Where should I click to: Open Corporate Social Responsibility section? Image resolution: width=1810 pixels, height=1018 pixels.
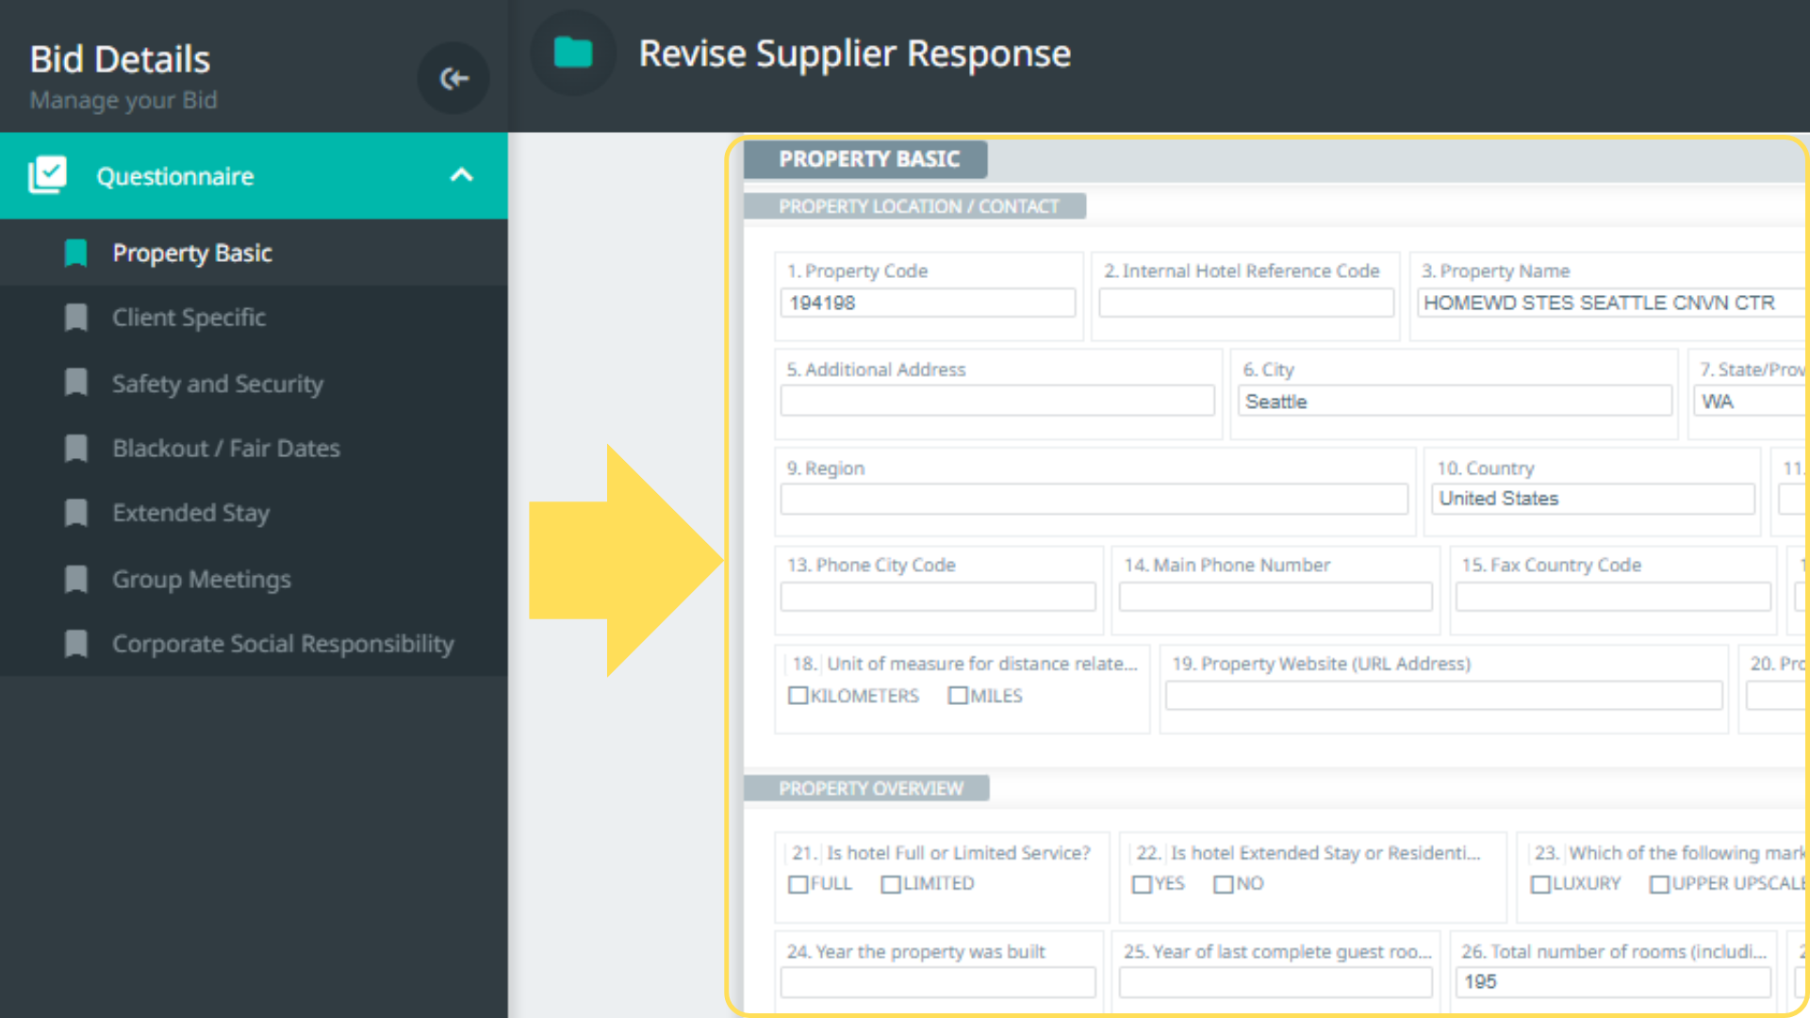(x=282, y=644)
